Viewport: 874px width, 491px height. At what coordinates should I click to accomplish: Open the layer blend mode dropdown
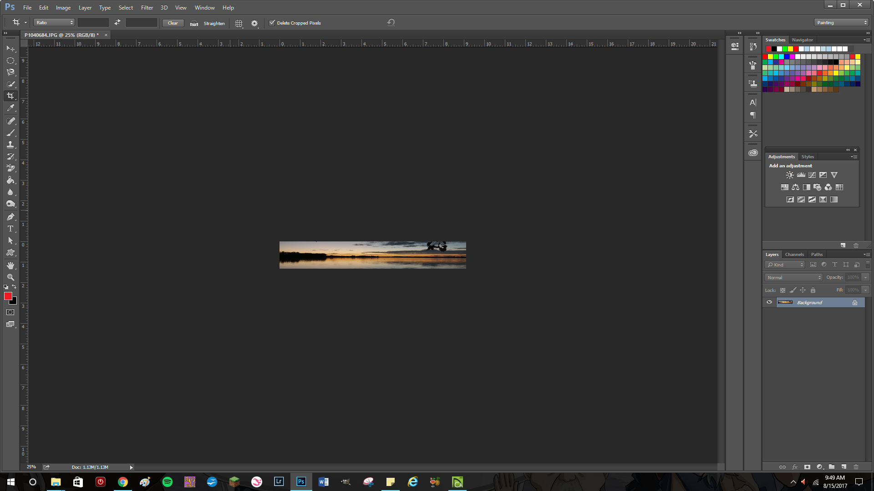tap(793, 277)
